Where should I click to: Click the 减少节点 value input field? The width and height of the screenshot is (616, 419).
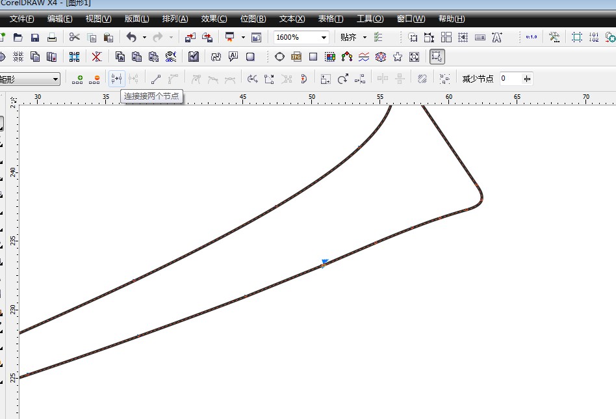pyautogui.click(x=510, y=79)
